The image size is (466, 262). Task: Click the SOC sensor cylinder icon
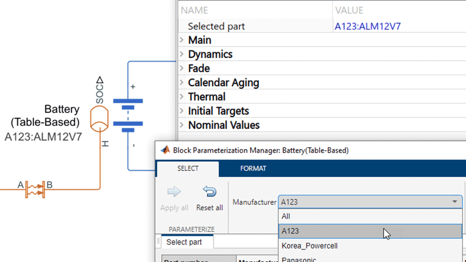(99, 119)
